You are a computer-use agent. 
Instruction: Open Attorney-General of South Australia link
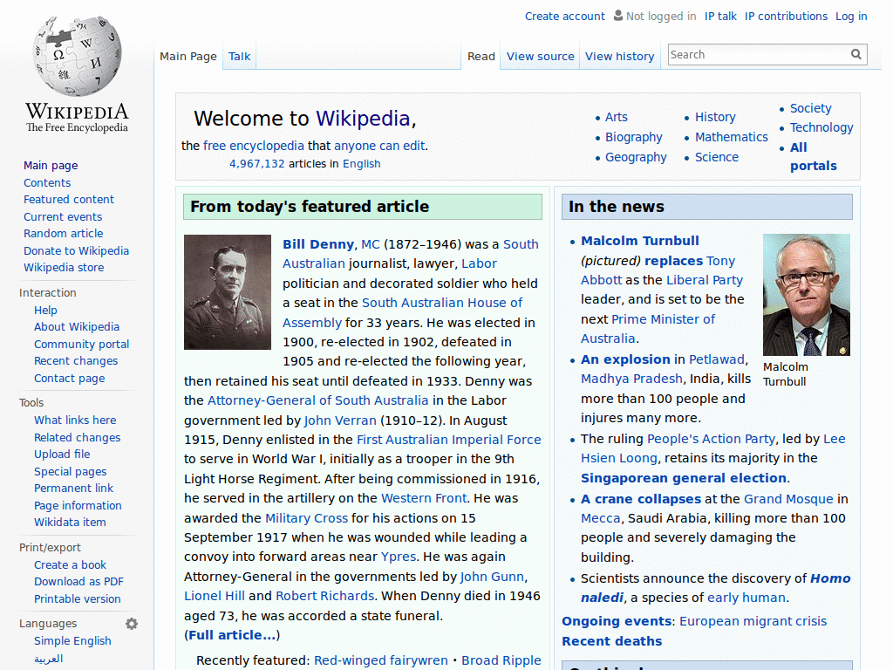pos(317,400)
